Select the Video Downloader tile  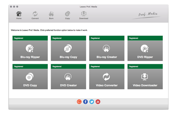point(145,79)
